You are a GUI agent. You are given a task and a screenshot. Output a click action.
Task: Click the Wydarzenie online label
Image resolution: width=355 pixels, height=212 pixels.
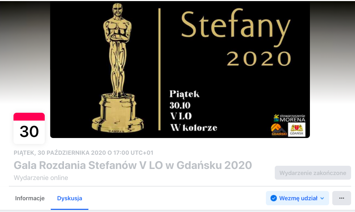tap(41, 178)
